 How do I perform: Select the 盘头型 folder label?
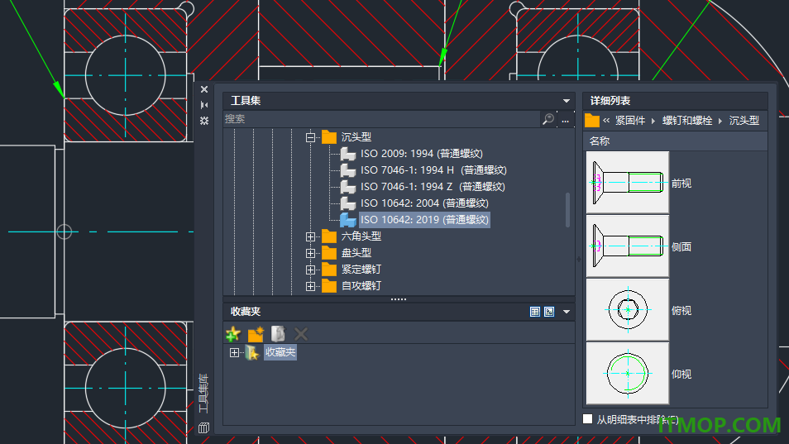356,252
